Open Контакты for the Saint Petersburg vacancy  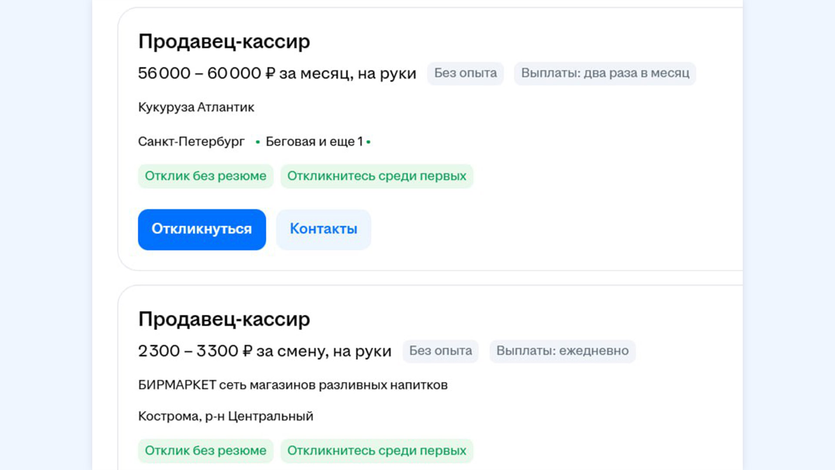click(324, 229)
